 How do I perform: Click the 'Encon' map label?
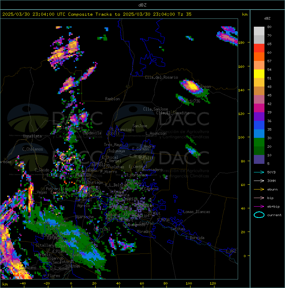click(206, 87)
